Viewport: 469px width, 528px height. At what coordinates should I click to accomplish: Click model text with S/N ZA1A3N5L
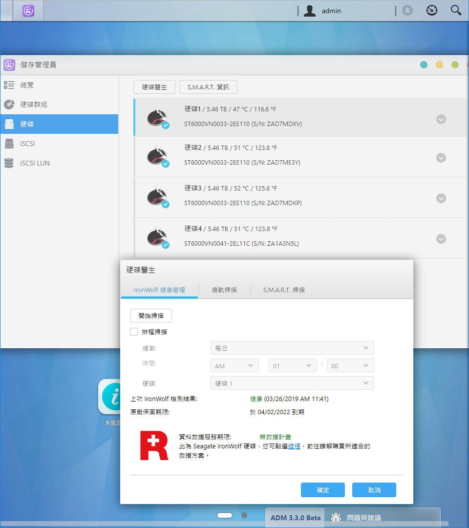pyautogui.click(x=241, y=243)
